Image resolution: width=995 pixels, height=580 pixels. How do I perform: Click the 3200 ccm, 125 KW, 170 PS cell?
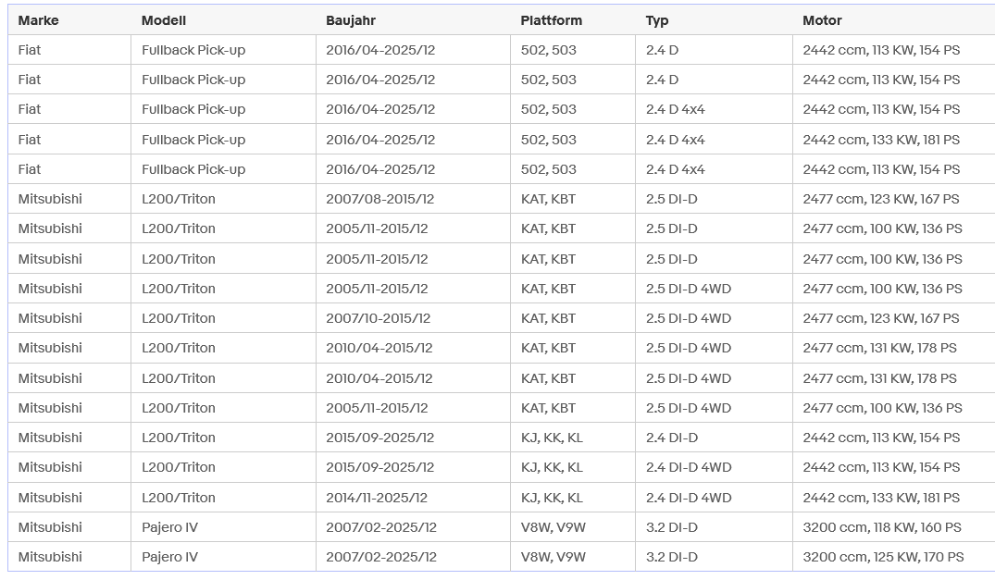[x=883, y=557]
